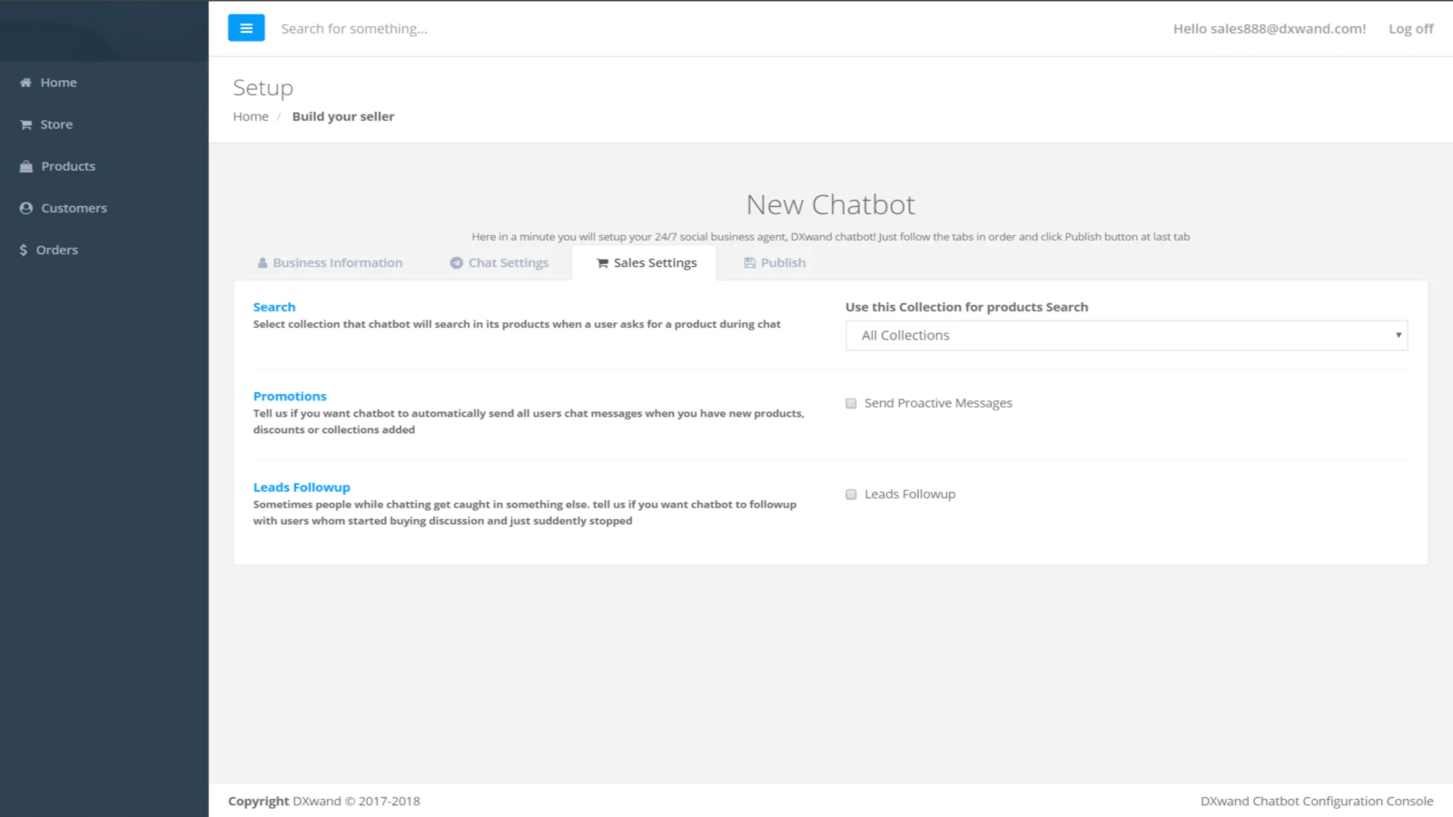Open the Publish tab

pos(782,263)
